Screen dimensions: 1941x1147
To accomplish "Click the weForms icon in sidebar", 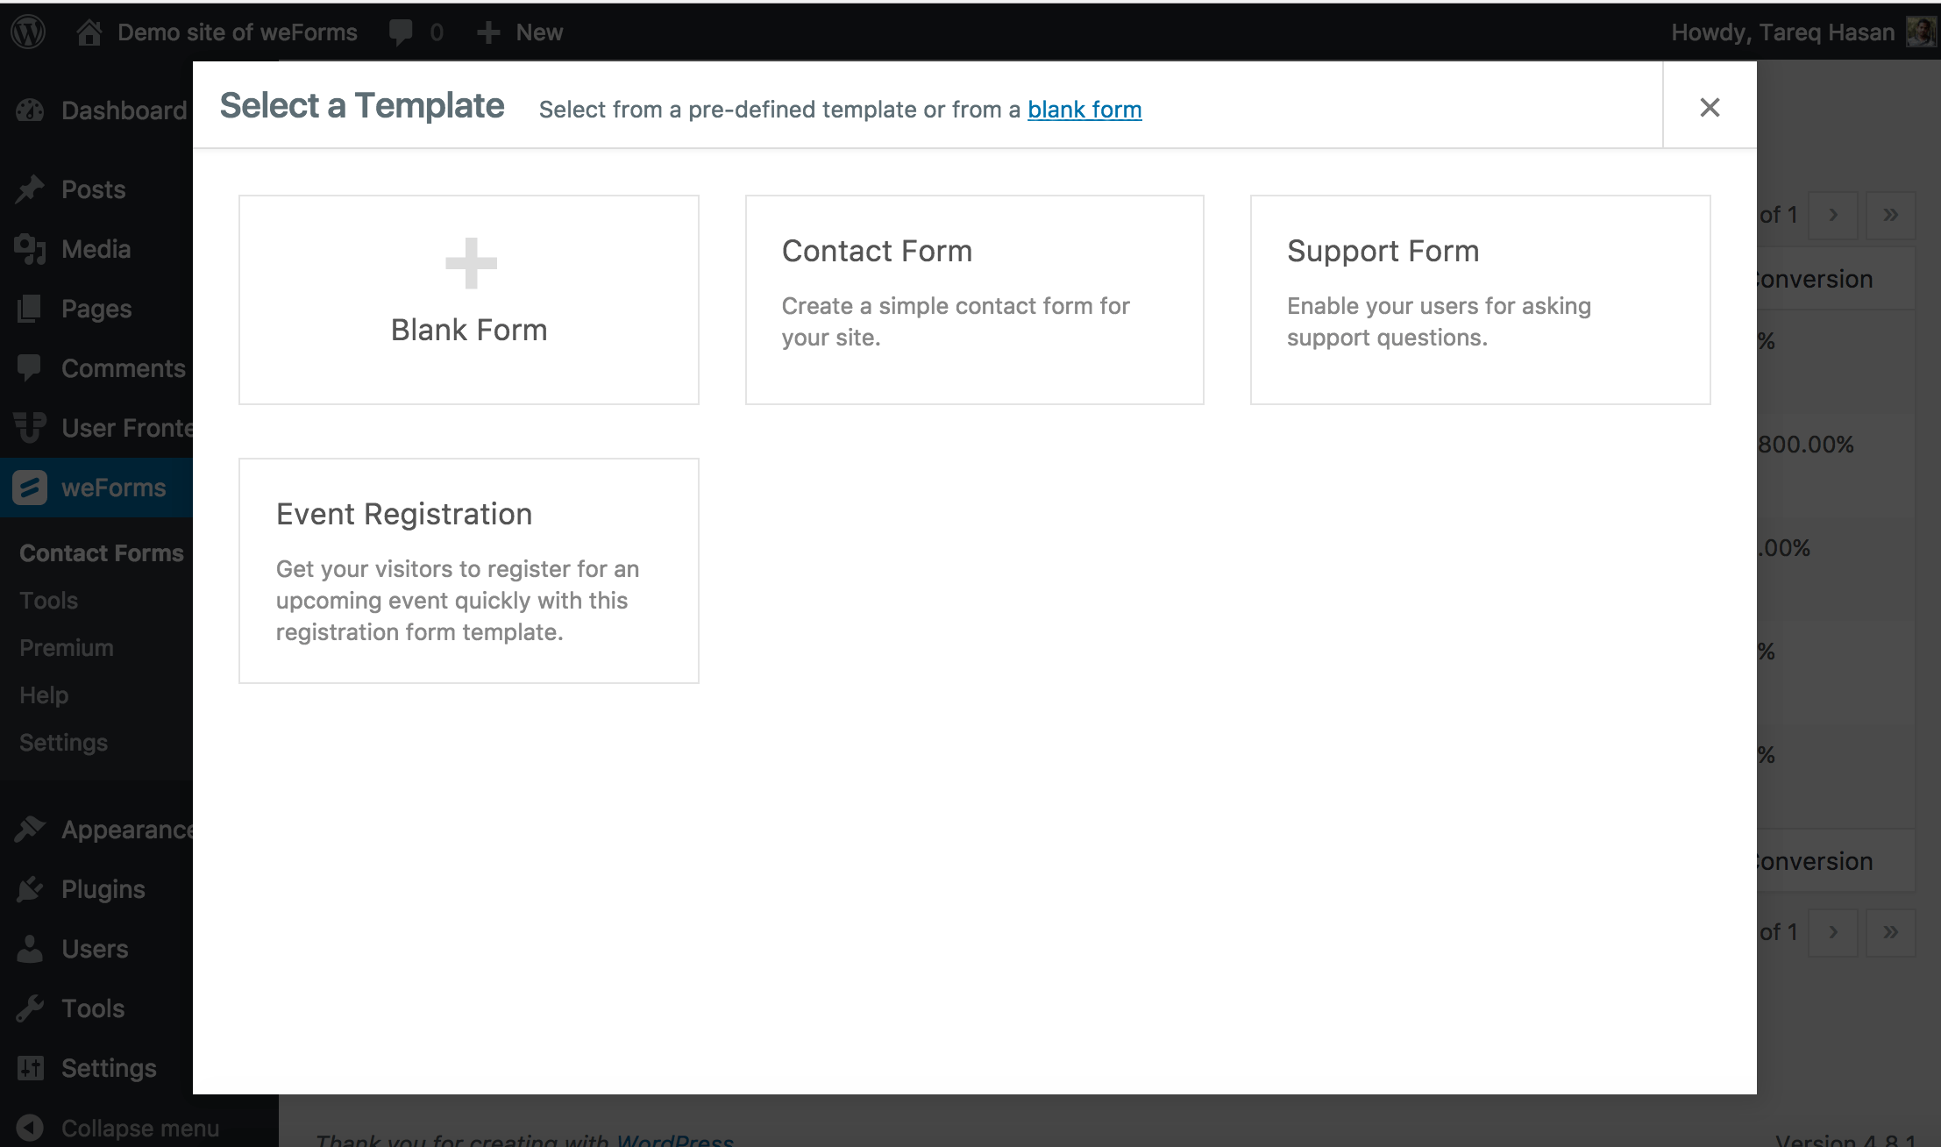I will (x=30, y=488).
